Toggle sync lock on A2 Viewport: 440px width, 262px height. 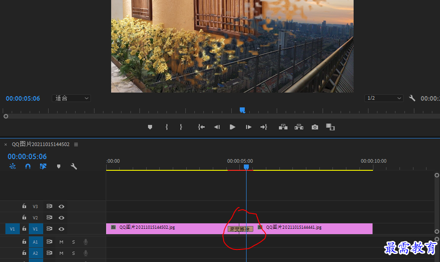(x=49, y=253)
